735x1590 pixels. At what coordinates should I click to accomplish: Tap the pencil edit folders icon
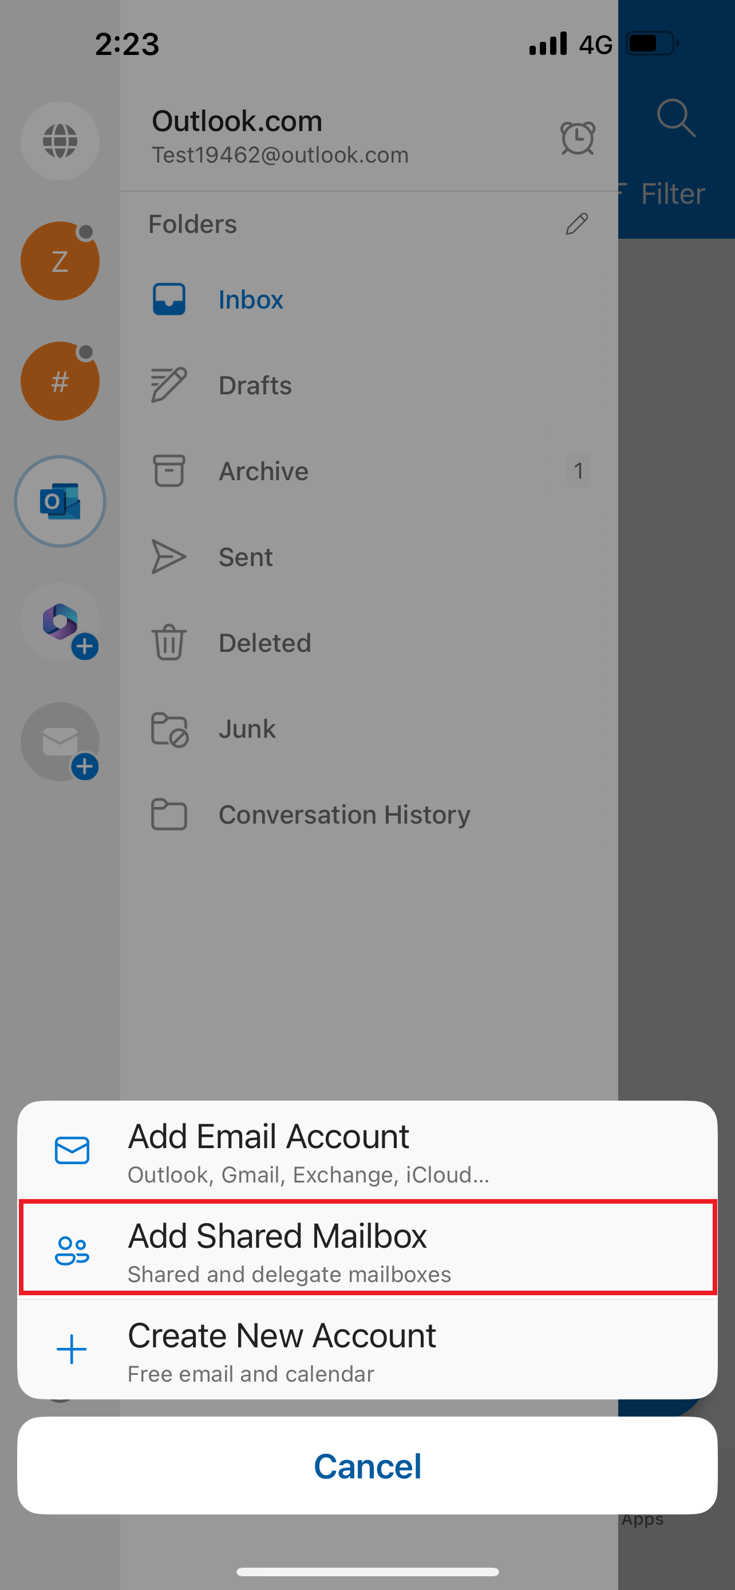click(576, 224)
